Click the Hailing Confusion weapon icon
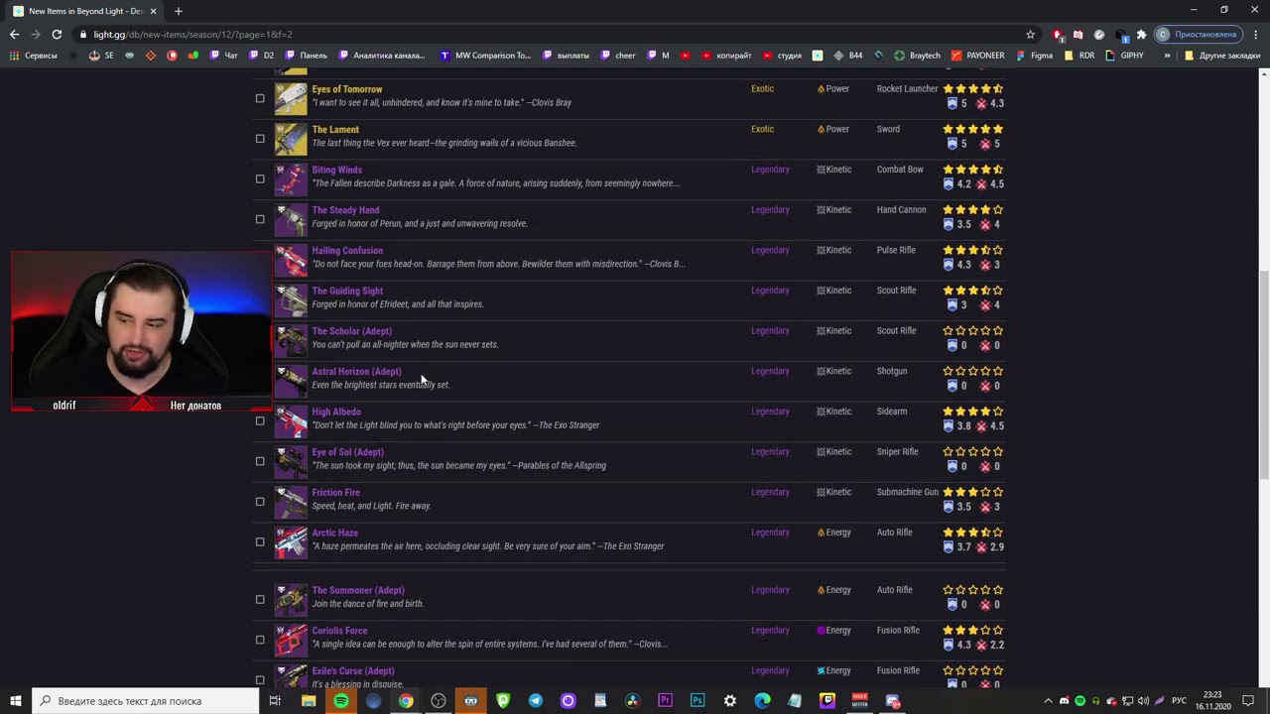The width and height of the screenshot is (1270, 714). coord(291,260)
